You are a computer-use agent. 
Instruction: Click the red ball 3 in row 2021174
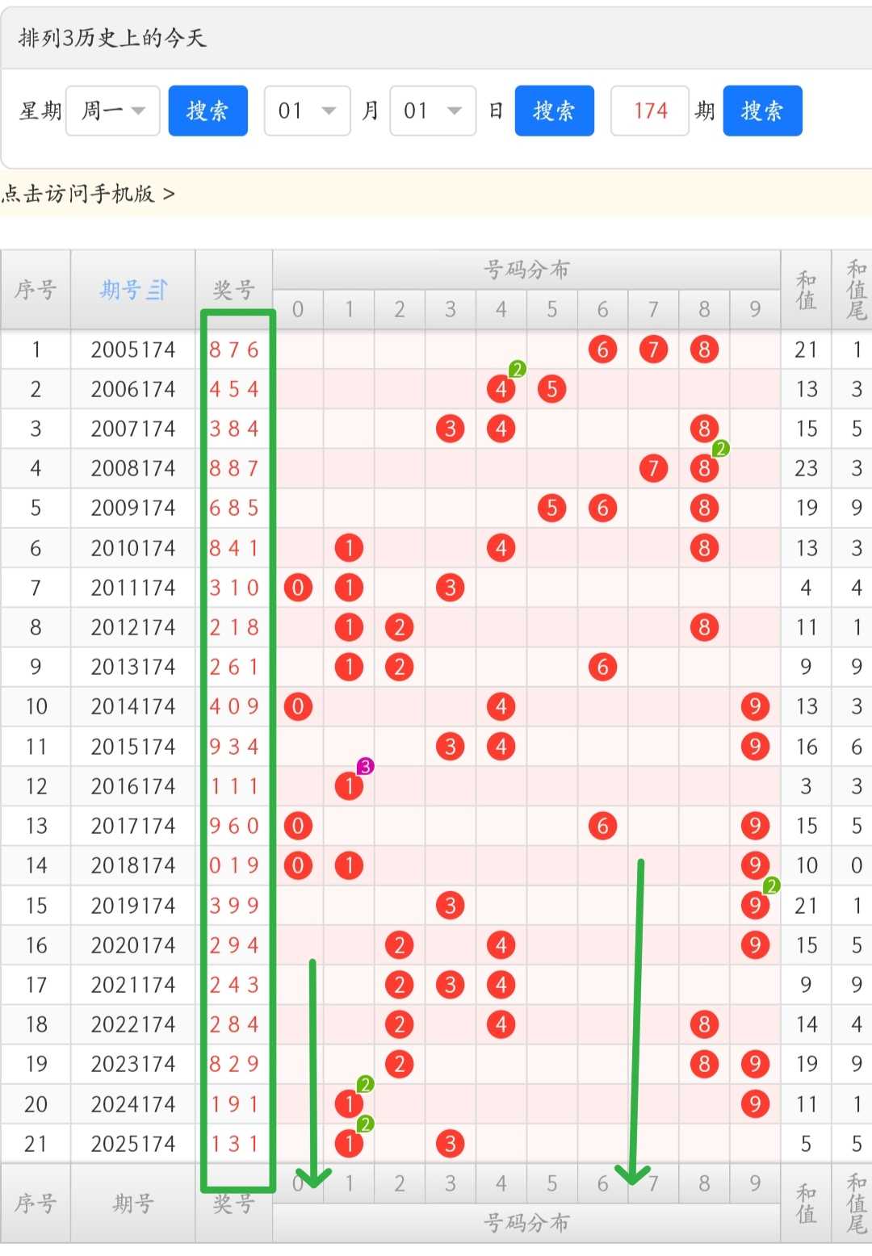[x=450, y=985]
